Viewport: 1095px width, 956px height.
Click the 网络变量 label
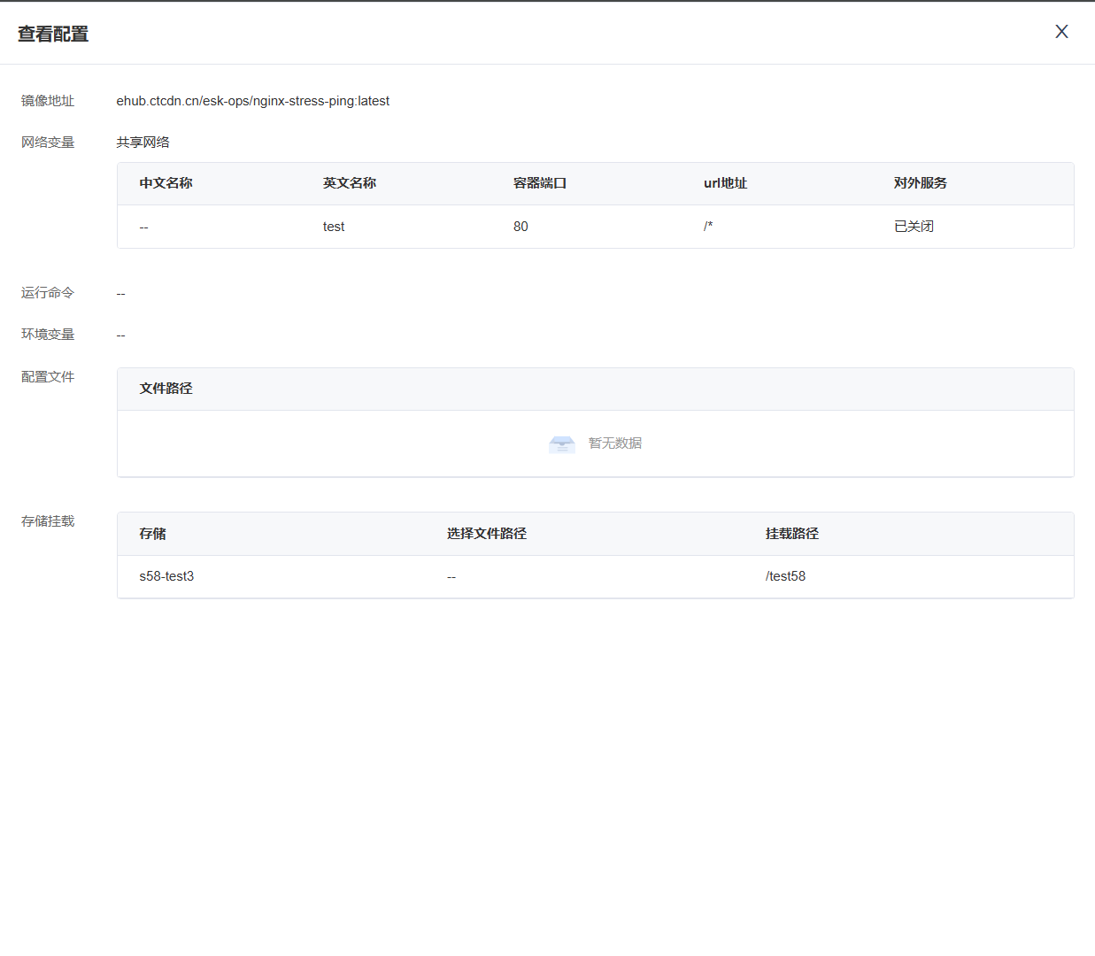coord(48,143)
